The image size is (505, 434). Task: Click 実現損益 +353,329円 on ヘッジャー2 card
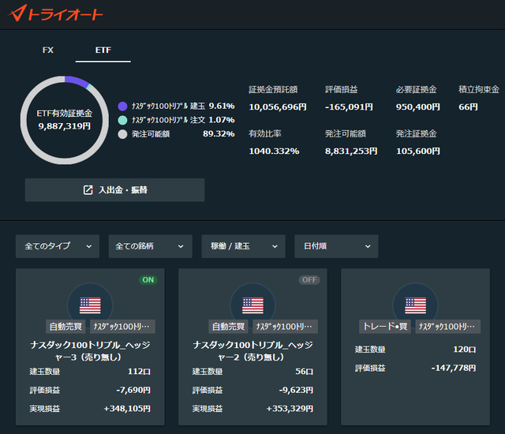252,409
